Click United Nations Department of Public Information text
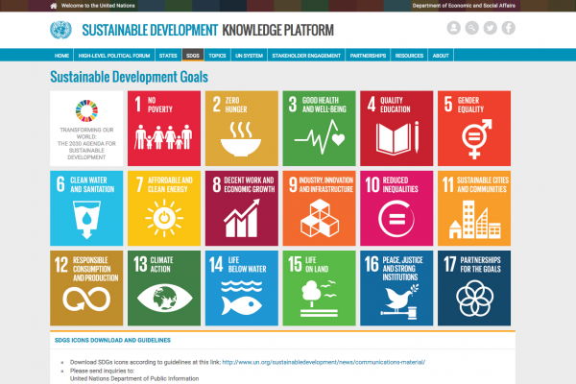This screenshot has width=576, height=384. 134,378
